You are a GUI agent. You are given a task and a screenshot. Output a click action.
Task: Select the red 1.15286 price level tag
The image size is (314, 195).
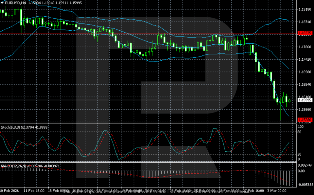305,120
